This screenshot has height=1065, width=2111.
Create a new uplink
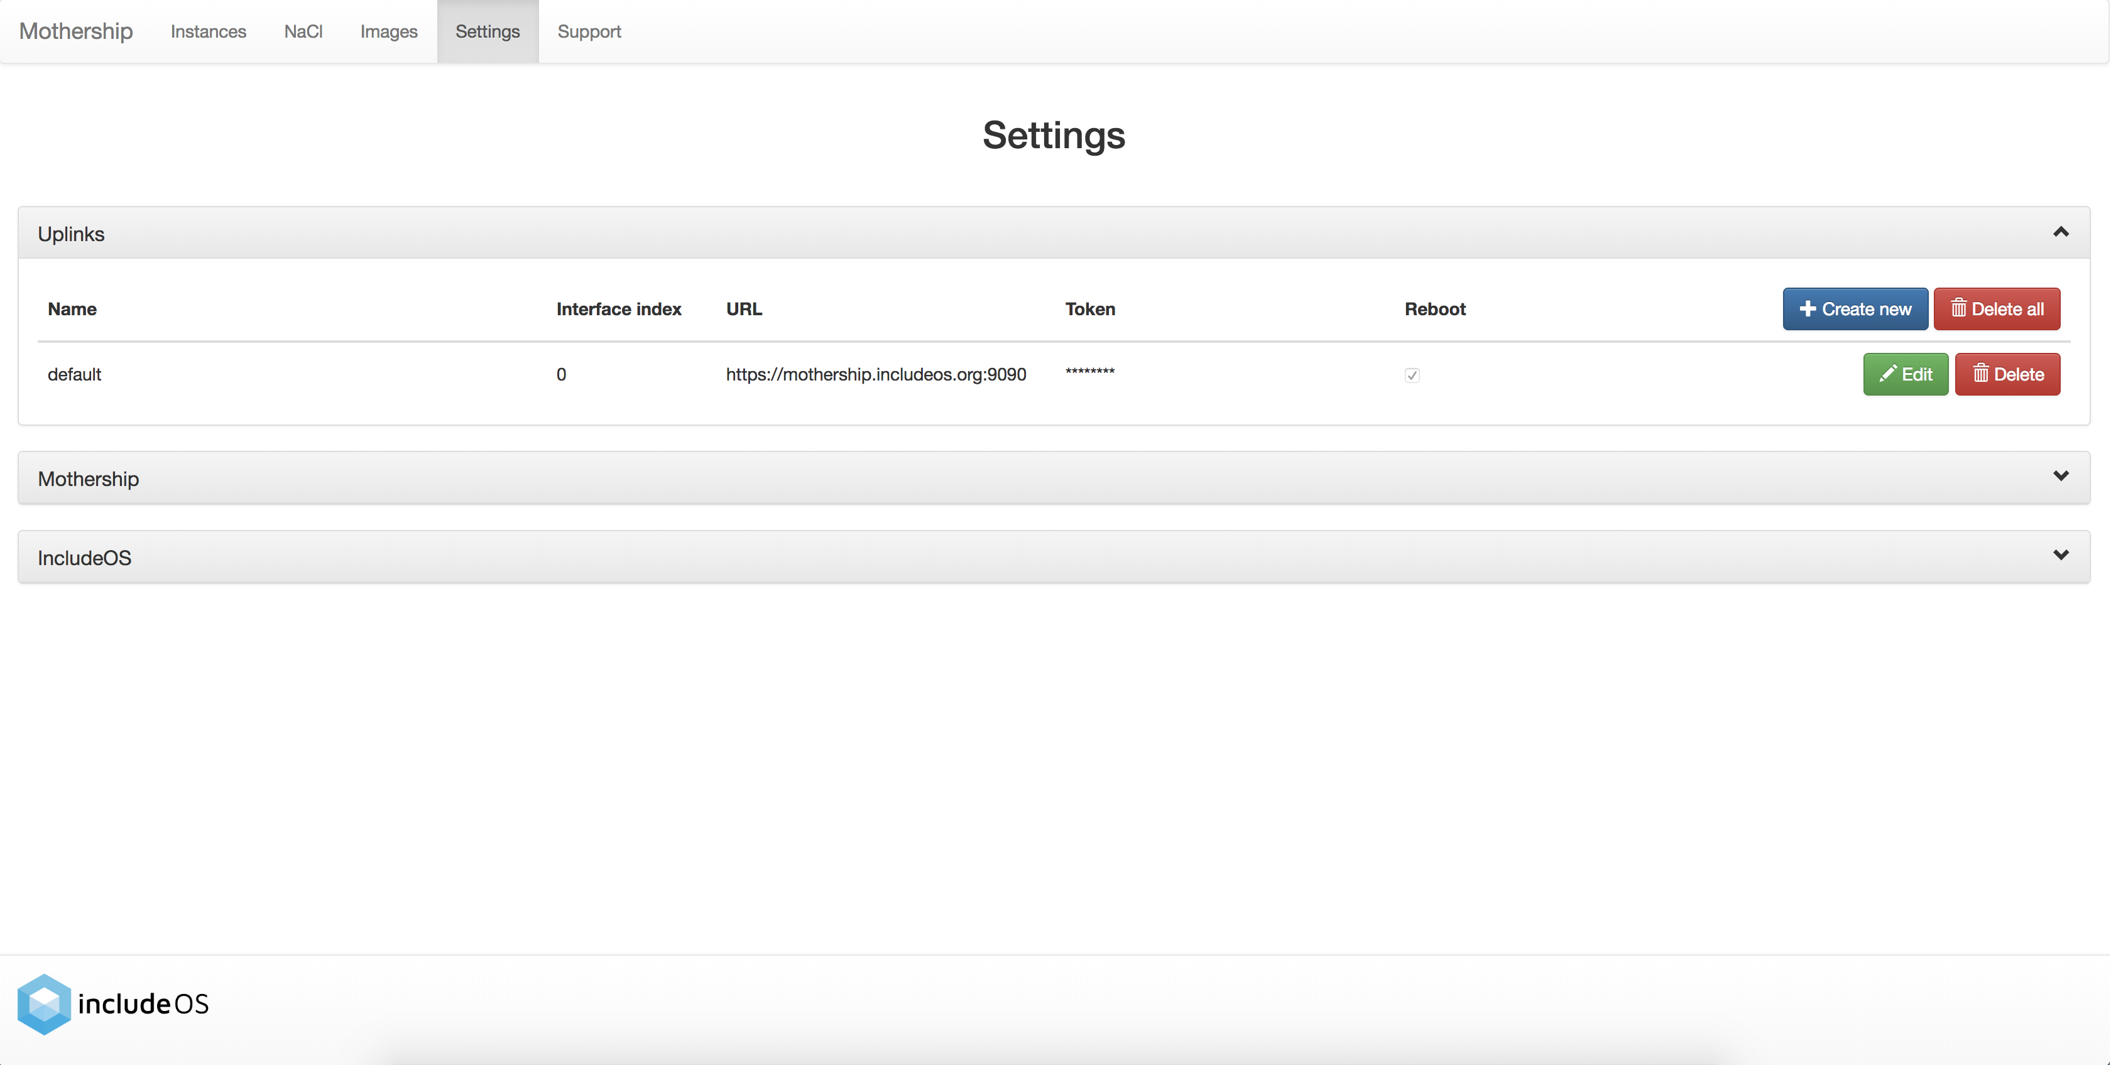pyautogui.click(x=1855, y=309)
